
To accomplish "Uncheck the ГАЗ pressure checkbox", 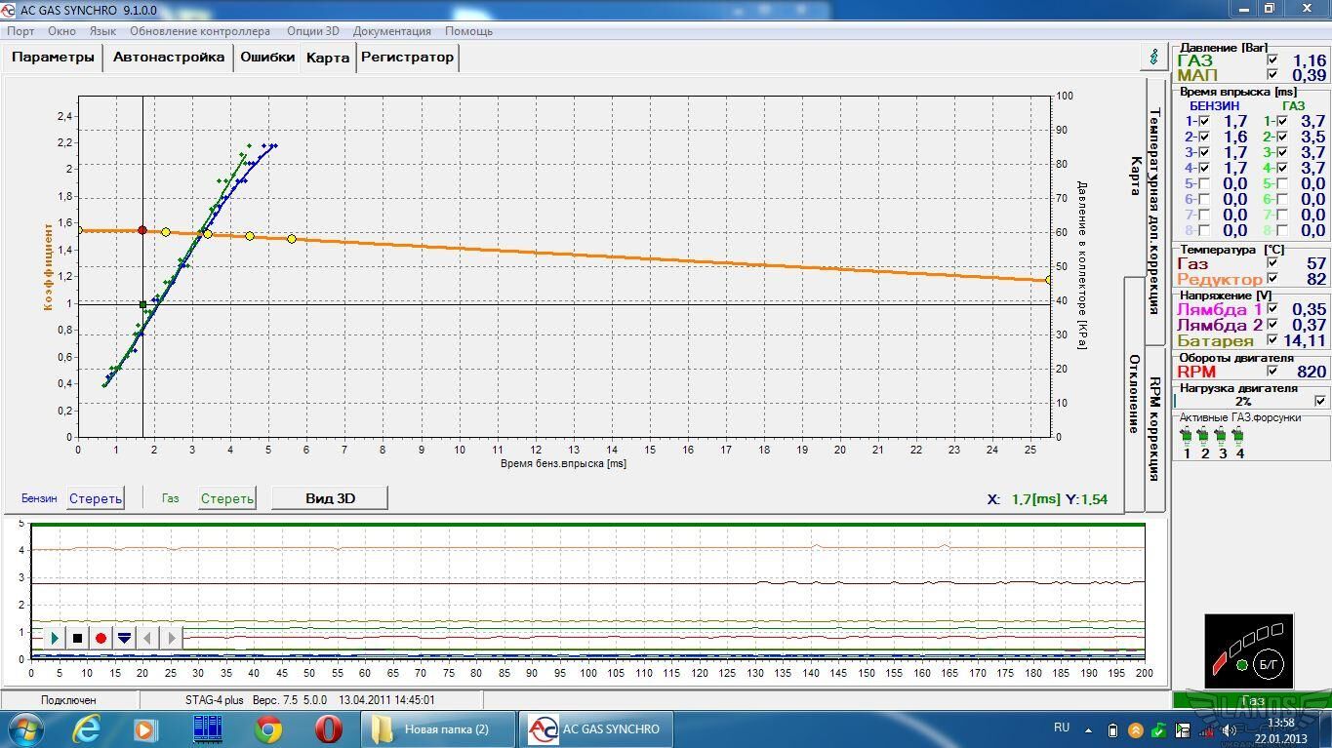I will click(1271, 60).
